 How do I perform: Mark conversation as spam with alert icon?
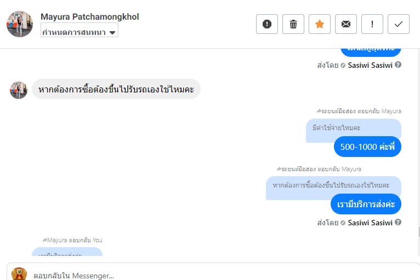tap(267, 24)
